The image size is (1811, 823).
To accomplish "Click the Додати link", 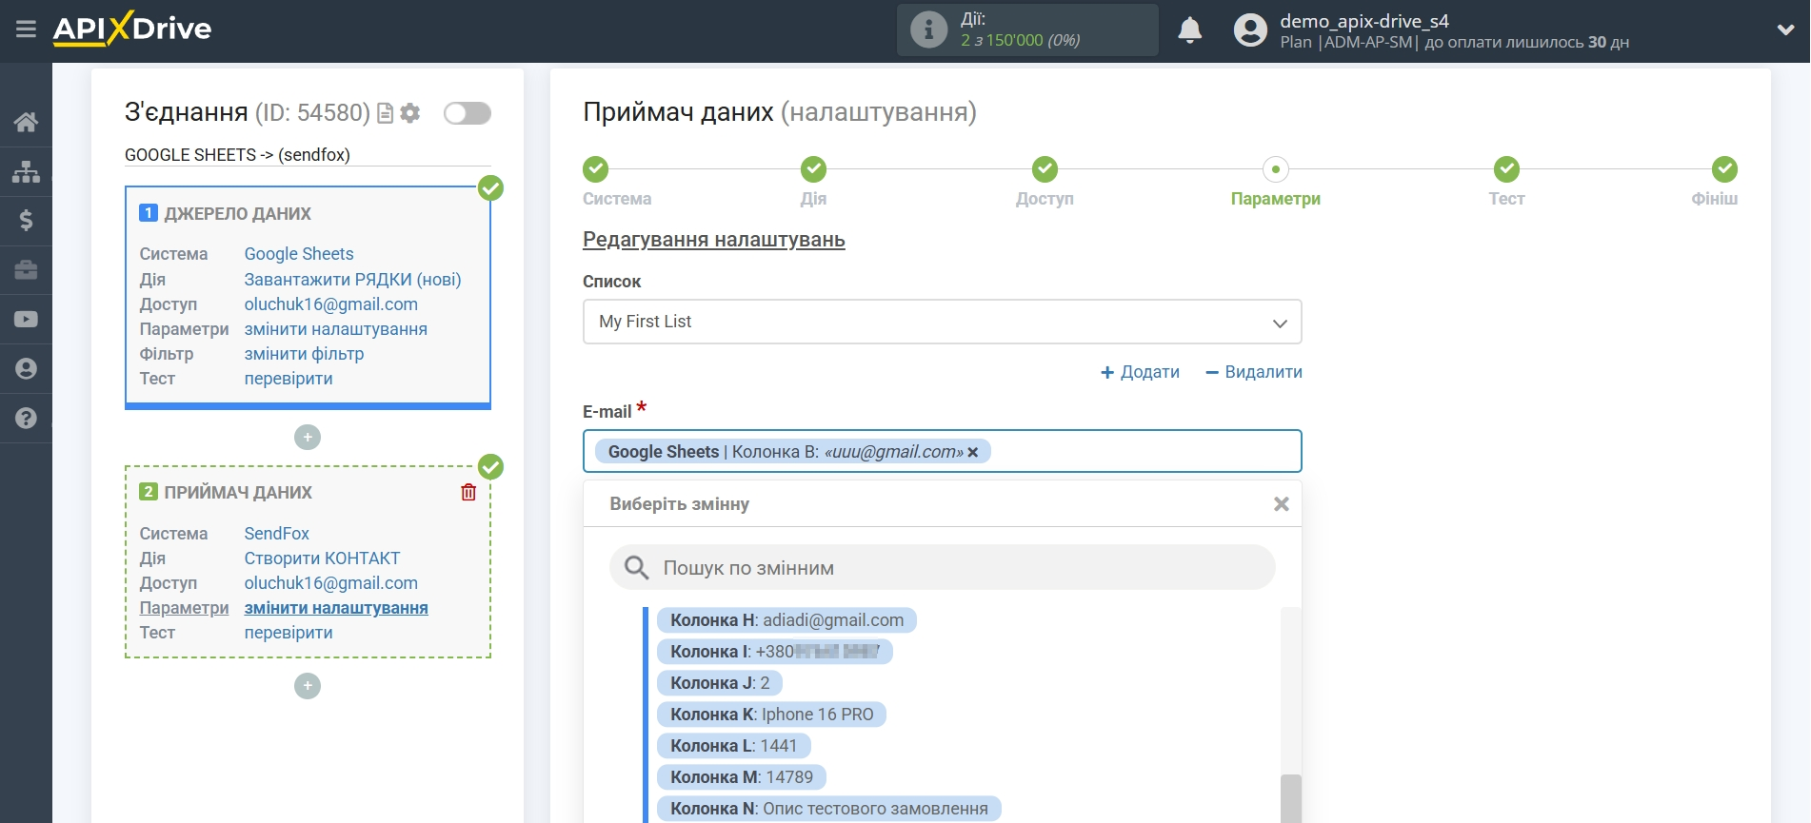I will (x=1140, y=372).
